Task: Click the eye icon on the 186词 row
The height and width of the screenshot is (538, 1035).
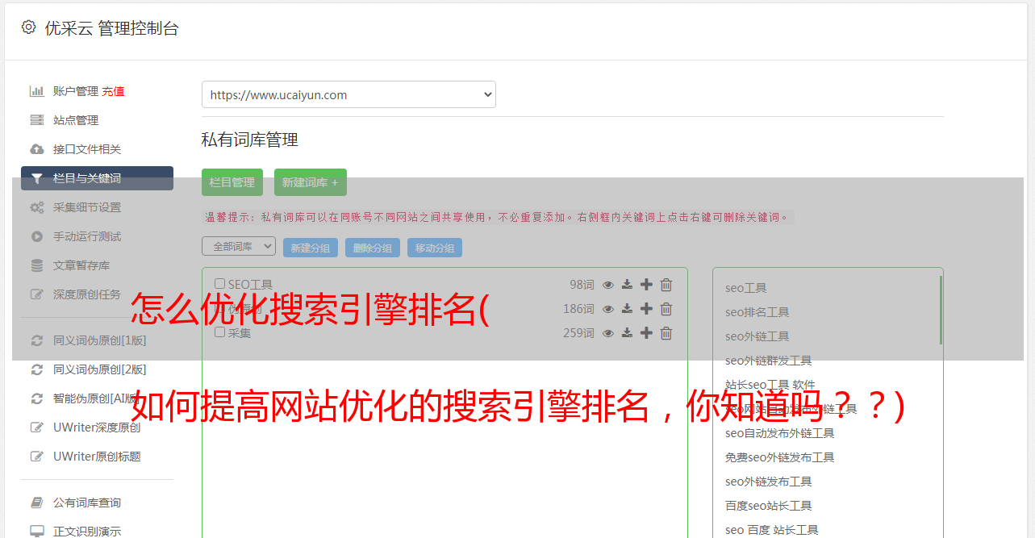Action: (608, 309)
